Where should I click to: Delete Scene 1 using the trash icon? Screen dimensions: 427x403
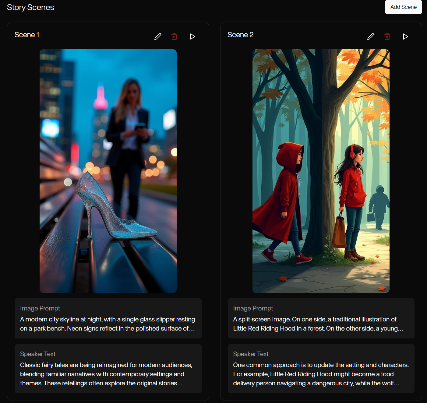pos(174,37)
